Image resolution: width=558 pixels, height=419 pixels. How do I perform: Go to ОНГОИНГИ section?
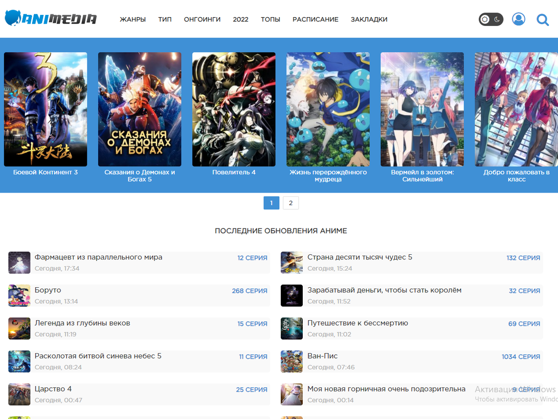pos(202,19)
